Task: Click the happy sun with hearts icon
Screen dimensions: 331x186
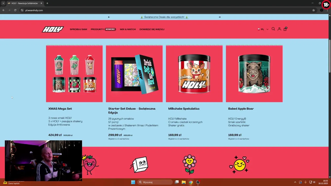Action: coord(239,165)
